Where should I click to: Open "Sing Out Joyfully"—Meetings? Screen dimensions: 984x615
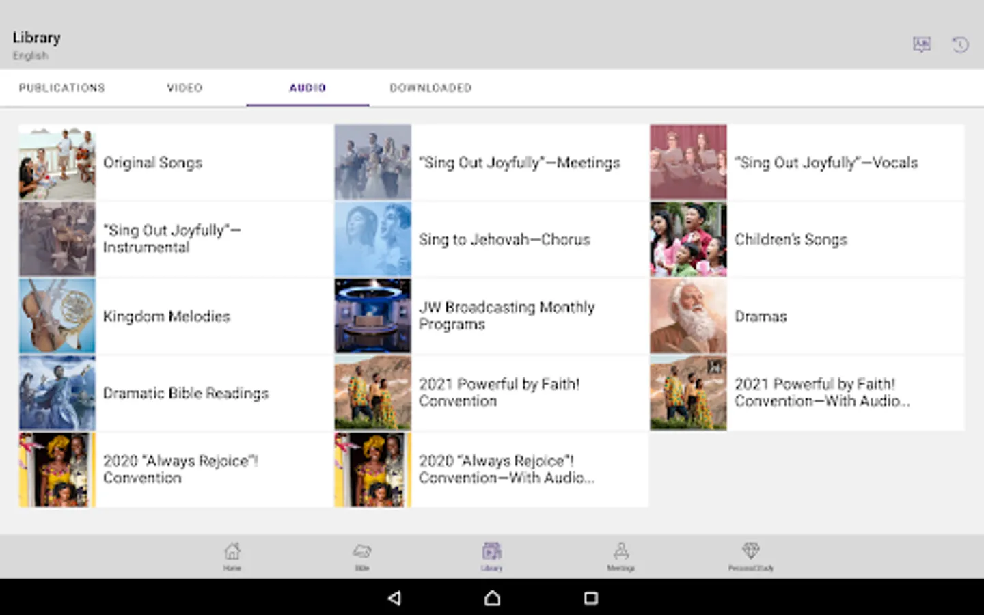tap(491, 163)
